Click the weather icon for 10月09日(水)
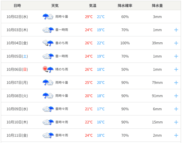The width and height of the screenshot is (182, 143). click(48, 109)
